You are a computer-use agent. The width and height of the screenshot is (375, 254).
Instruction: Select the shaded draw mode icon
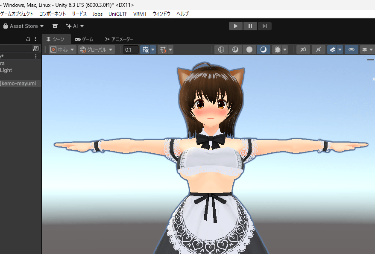click(264, 50)
